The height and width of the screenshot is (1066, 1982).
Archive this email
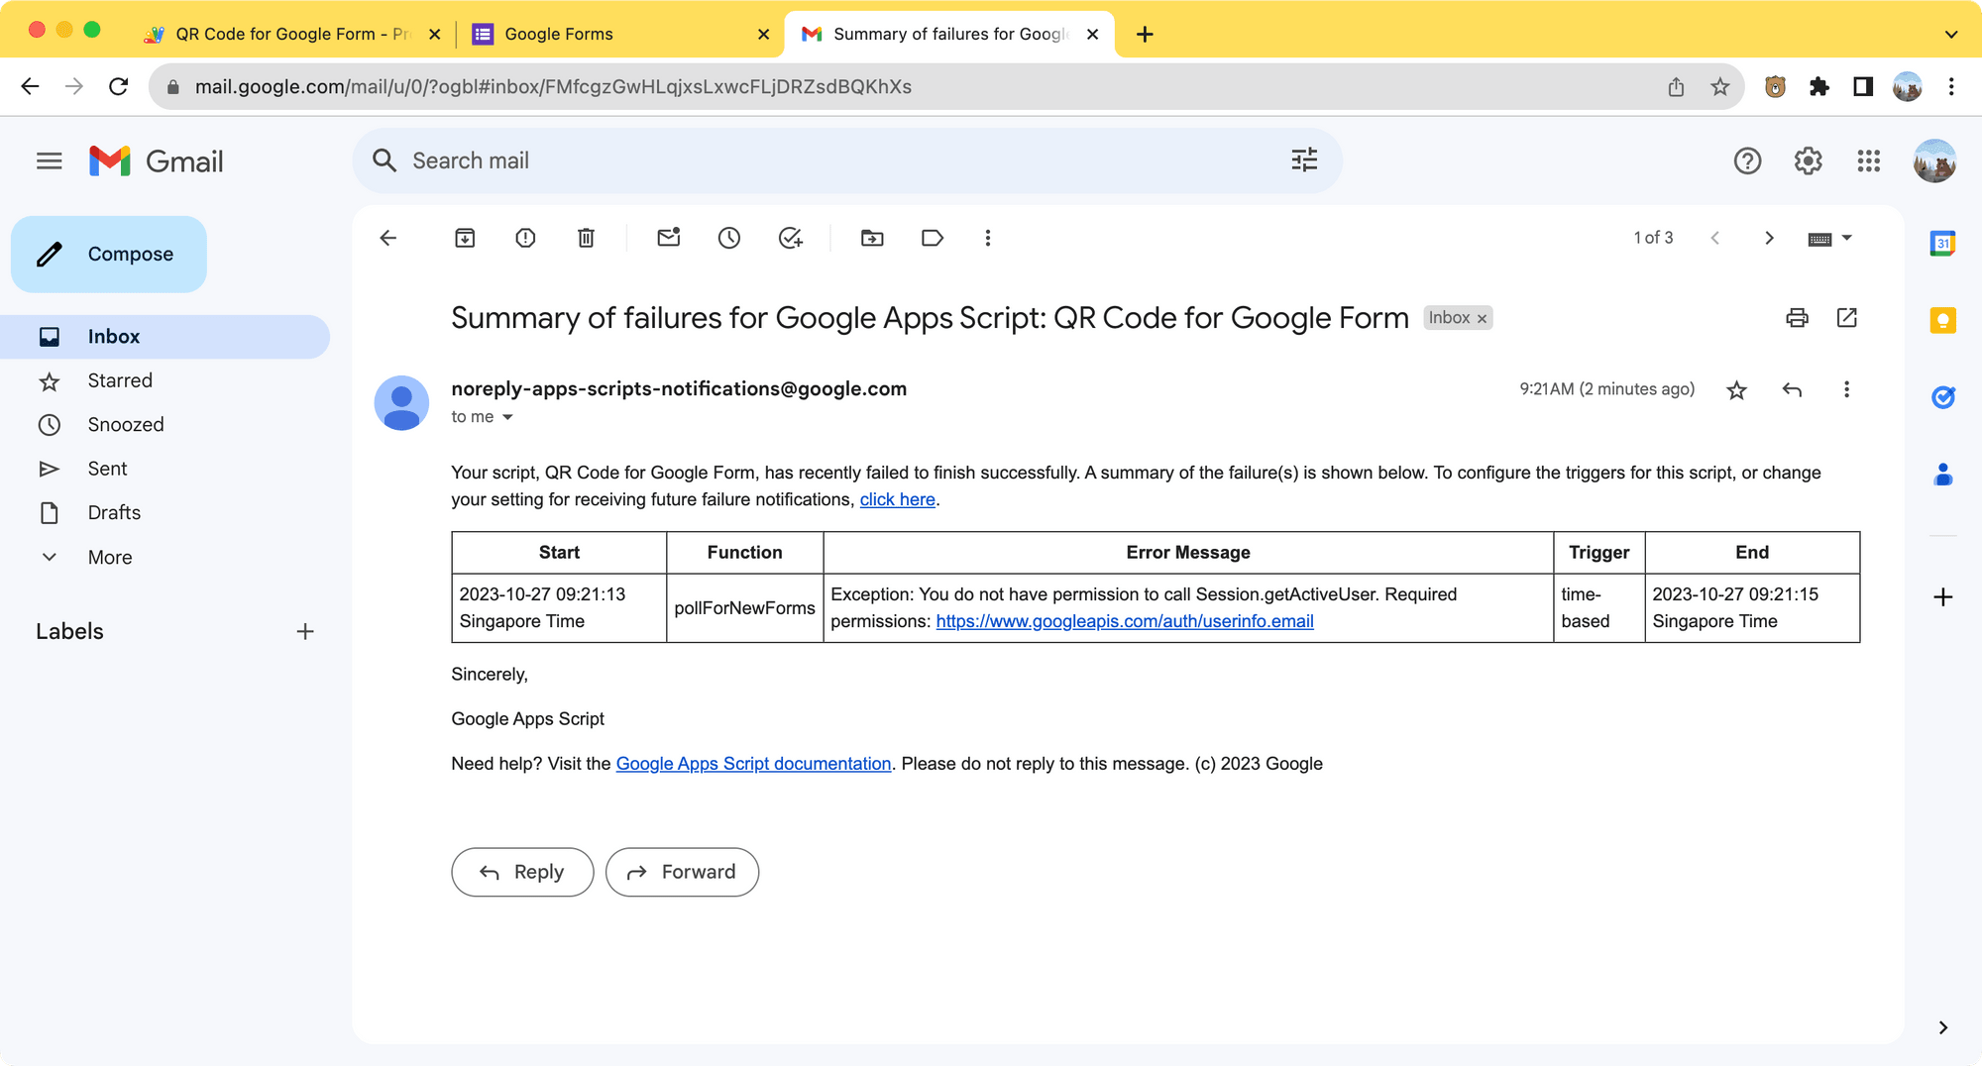pos(464,238)
